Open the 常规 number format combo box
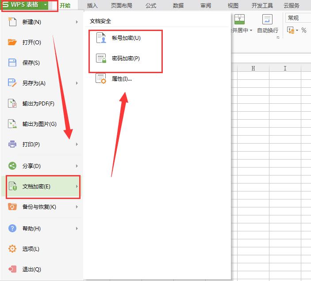Image resolution: width=311 pixels, height=281 pixels. tap(298, 18)
